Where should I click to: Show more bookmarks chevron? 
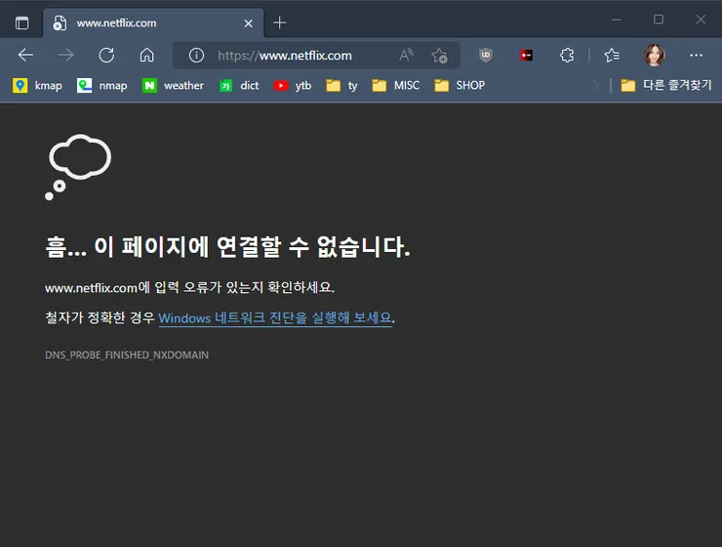[595, 85]
